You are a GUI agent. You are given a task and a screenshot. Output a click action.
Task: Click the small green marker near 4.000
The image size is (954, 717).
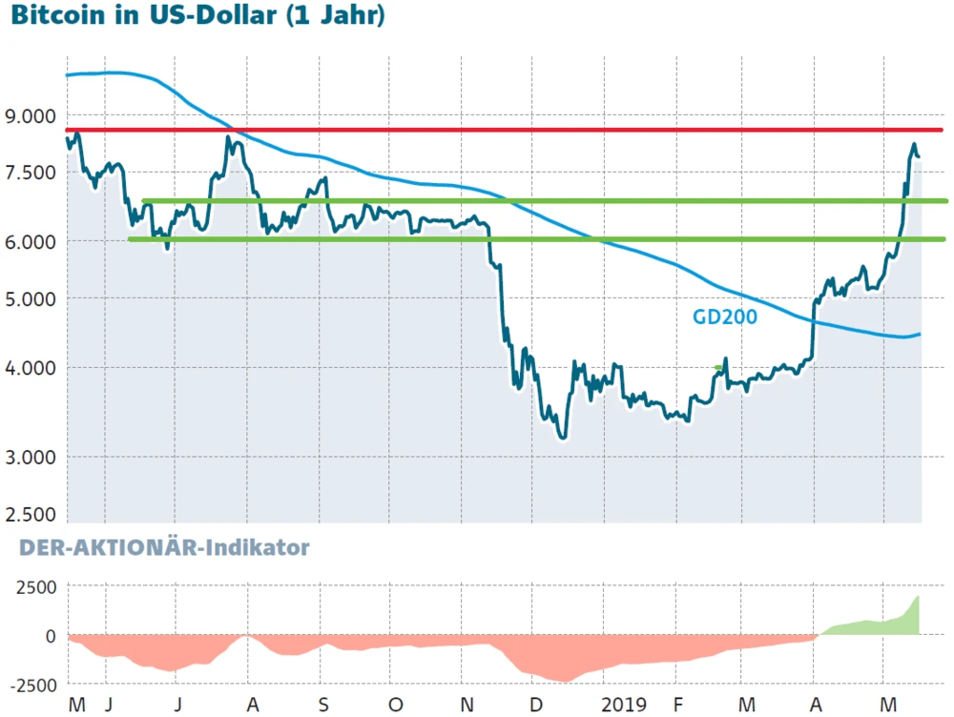click(x=718, y=367)
